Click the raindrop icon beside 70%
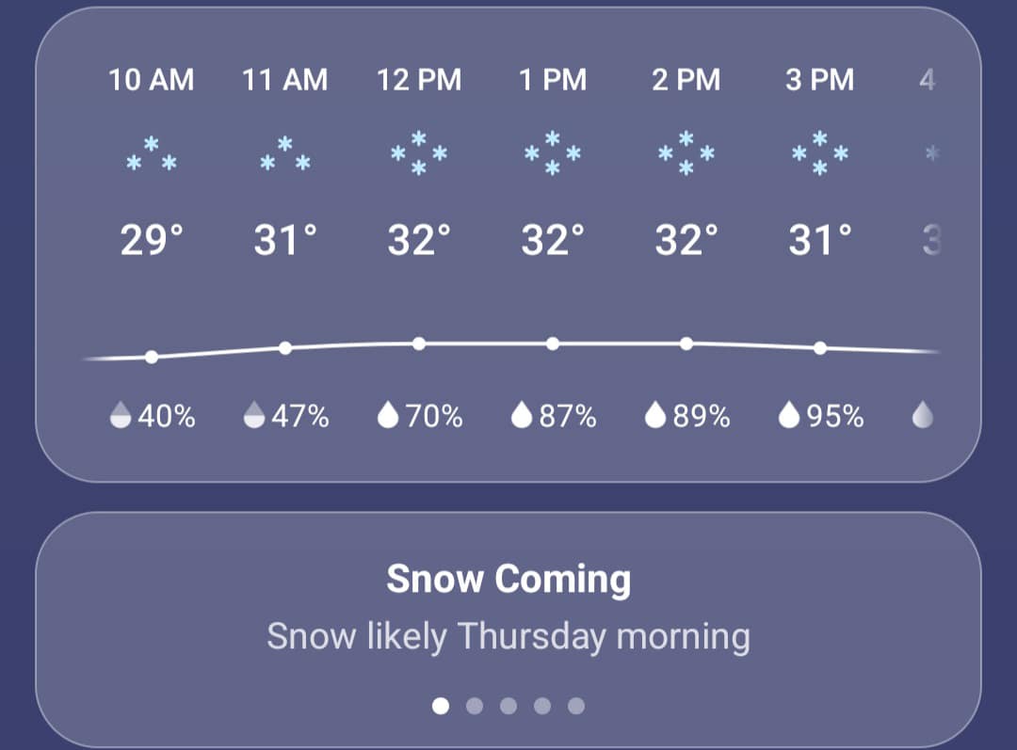 [388, 415]
